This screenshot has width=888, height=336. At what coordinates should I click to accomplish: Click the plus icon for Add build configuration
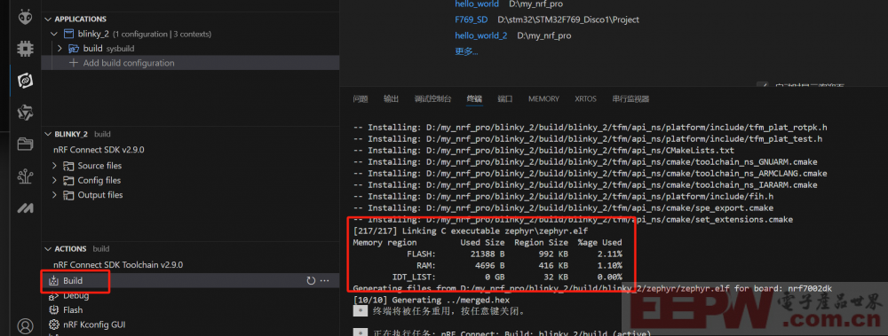(x=73, y=63)
